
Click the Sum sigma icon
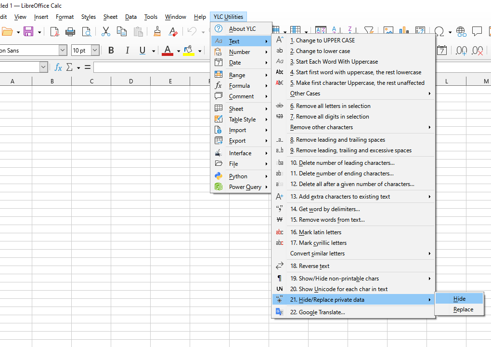tap(69, 67)
